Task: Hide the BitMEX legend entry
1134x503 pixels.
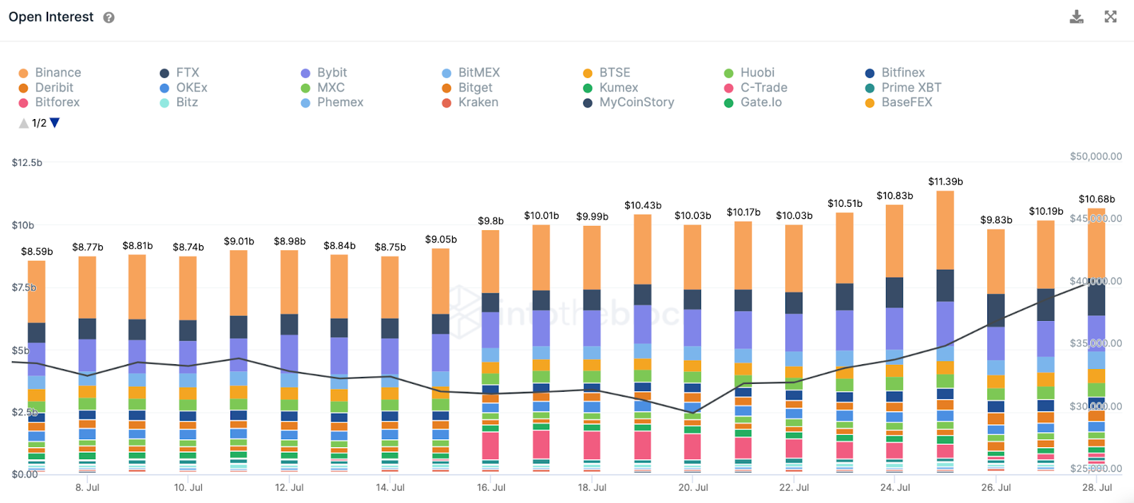Action: tap(471, 72)
